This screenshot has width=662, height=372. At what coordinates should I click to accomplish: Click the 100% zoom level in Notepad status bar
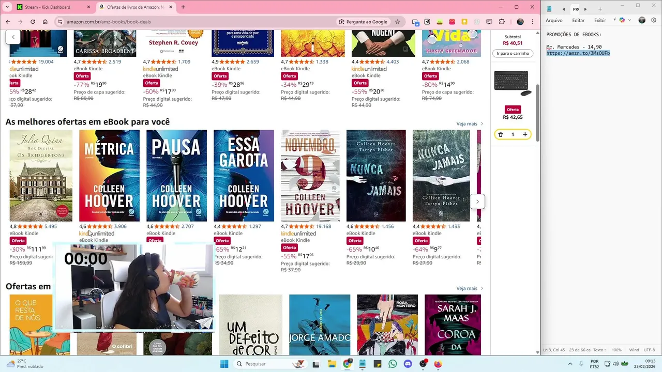616,350
